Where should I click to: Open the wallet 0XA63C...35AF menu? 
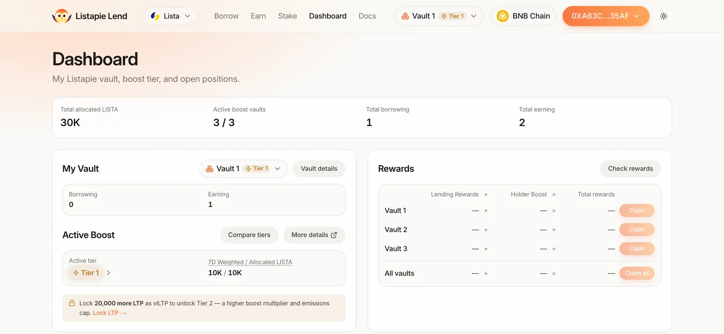[x=606, y=16]
